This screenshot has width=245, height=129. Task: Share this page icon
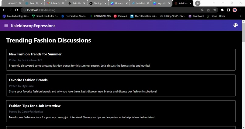209,10
